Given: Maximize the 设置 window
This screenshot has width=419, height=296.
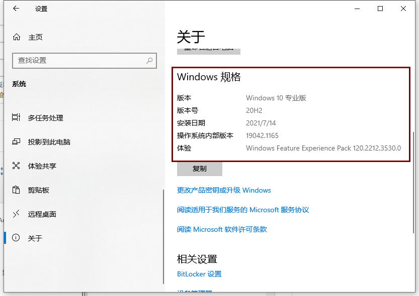Looking at the screenshot, I should pos(380,9).
